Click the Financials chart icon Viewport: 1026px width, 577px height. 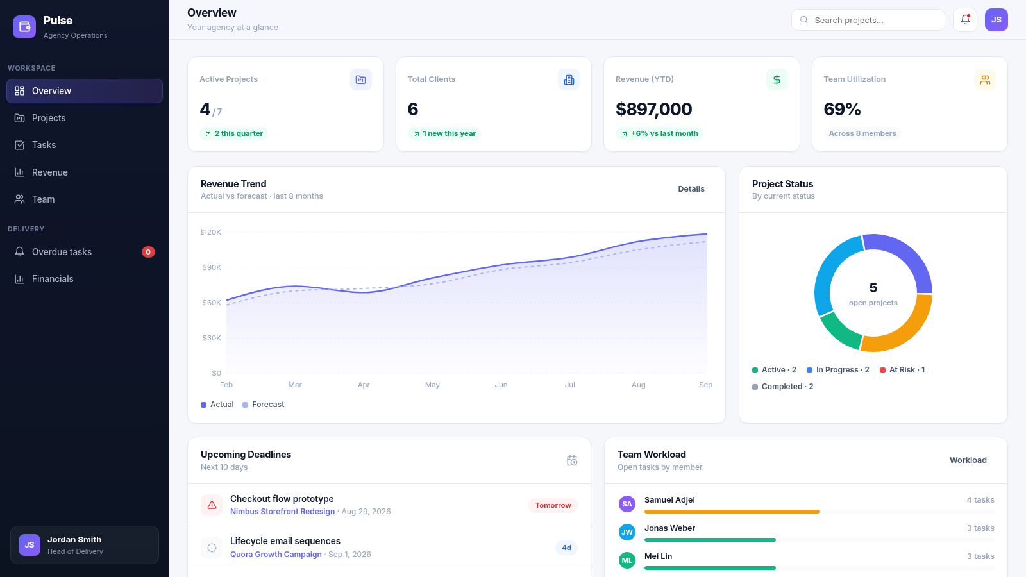coord(20,279)
